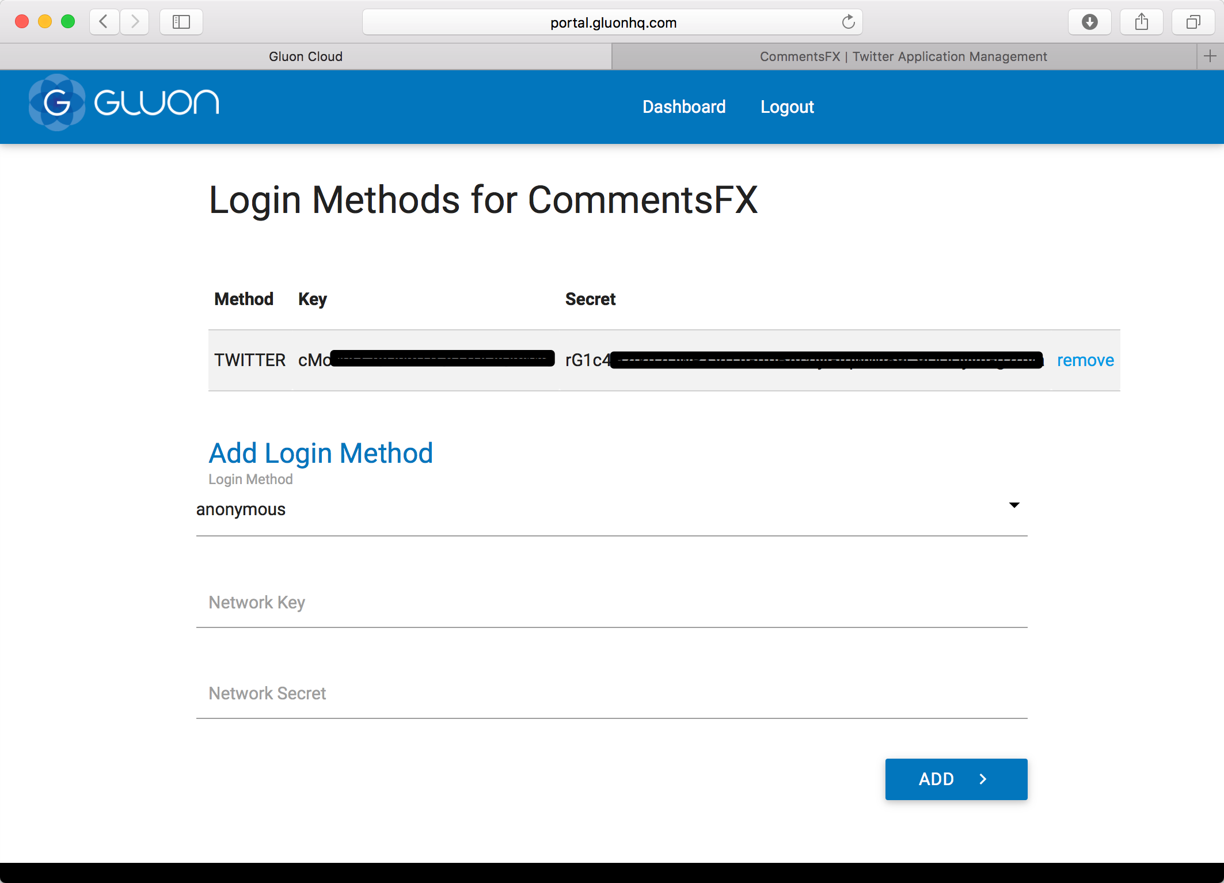Click the Key column header
The height and width of the screenshot is (883, 1224).
313,299
